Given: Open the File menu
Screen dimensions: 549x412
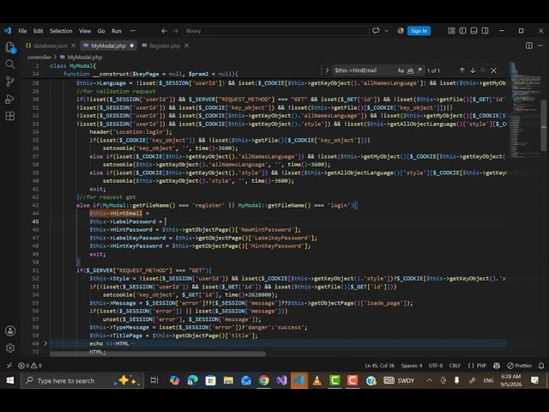Looking at the screenshot, I should pyautogui.click(x=22, y=31).
